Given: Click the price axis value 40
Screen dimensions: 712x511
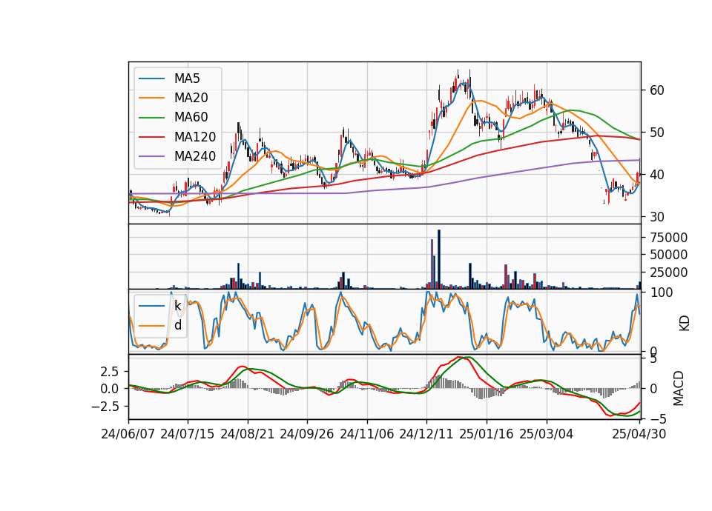Looking at the screenshot, I should 657,175.
